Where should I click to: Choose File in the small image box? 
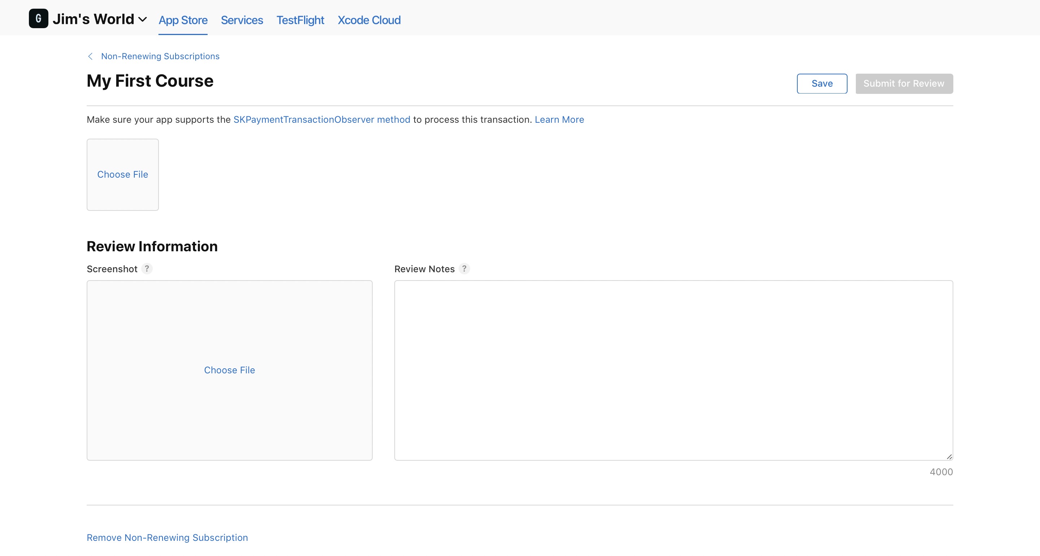[122, 174]
